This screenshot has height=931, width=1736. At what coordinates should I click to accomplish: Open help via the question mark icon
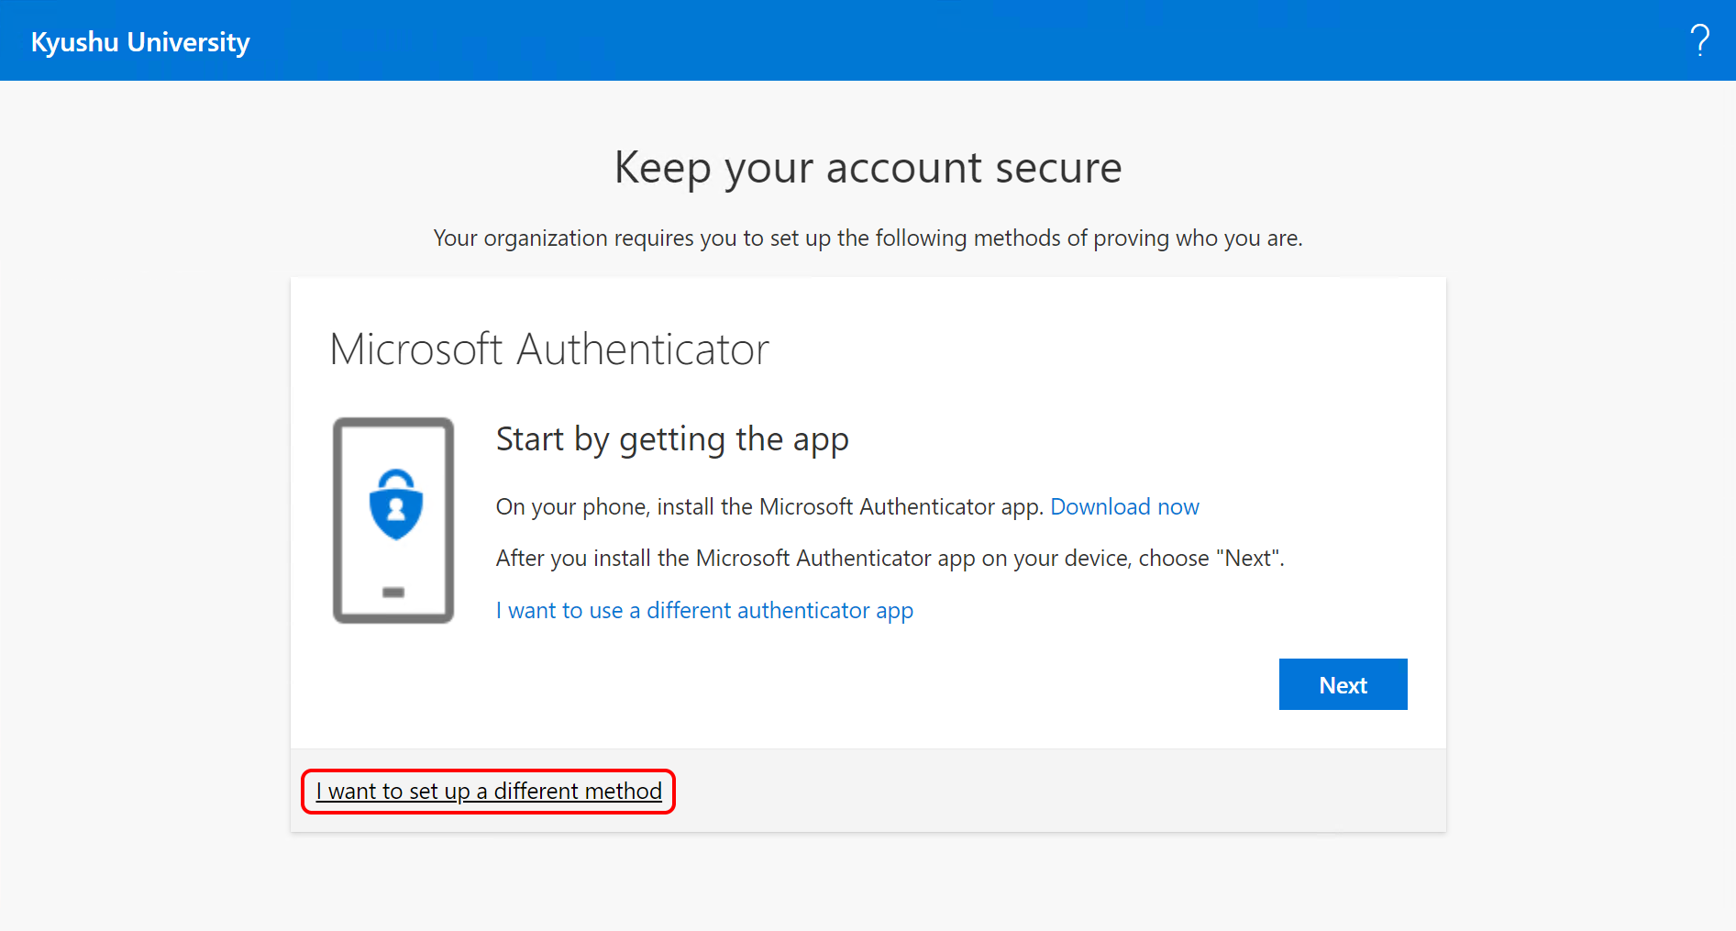click(1699, 40)
